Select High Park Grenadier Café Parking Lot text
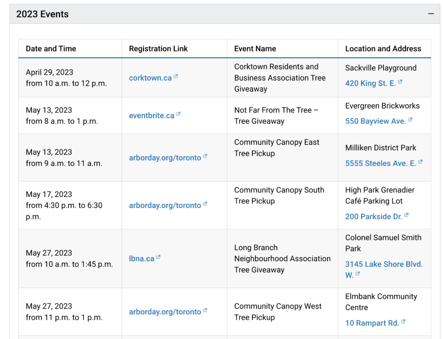The height and width of the screenshot is (339, 443). coord(380,195)
